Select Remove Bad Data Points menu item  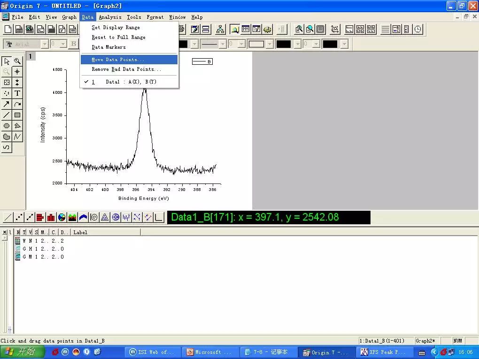(x=129, y=69)
